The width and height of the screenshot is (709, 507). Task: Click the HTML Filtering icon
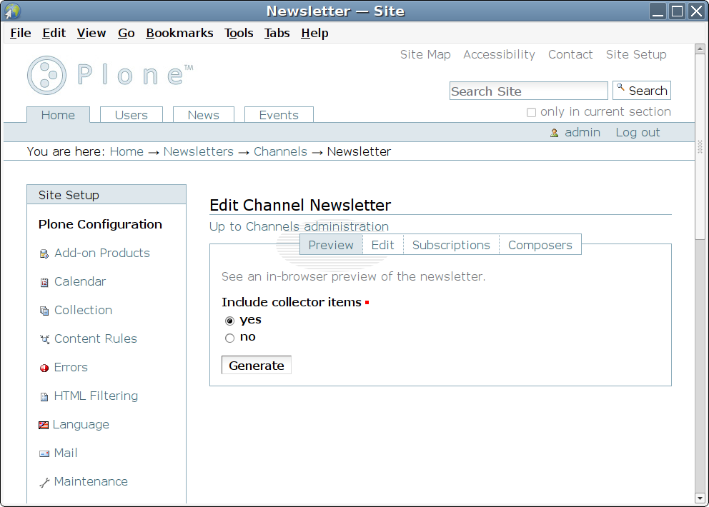click(44, 396)
